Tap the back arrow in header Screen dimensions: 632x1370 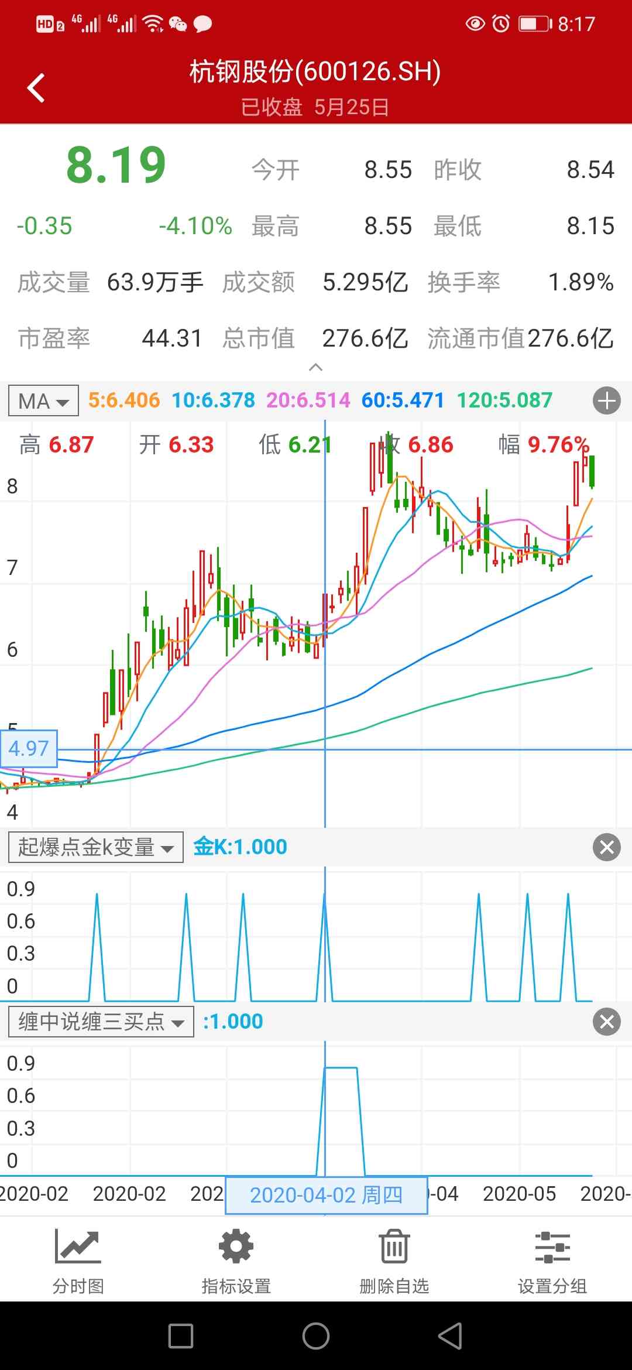tap(36, 88)
